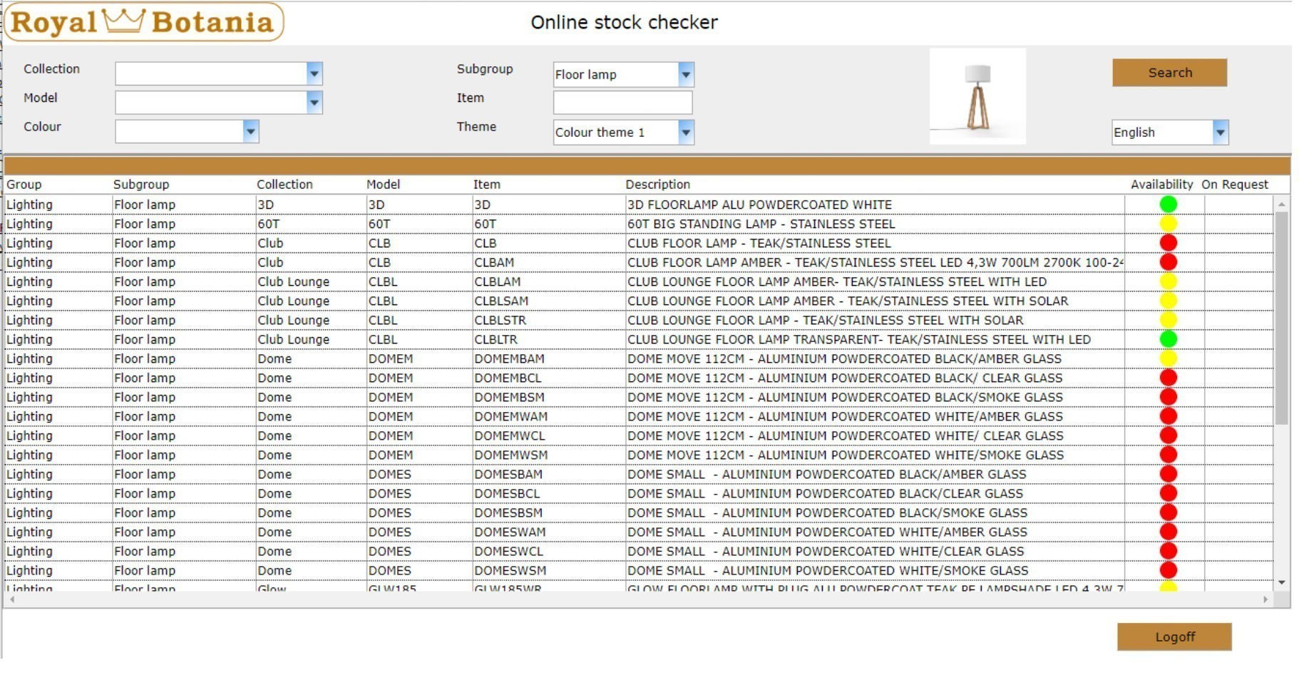Click the item cell DOMEMWCL
The image size is (1299, 680).
pyautogui.click(x=509, y=436)
